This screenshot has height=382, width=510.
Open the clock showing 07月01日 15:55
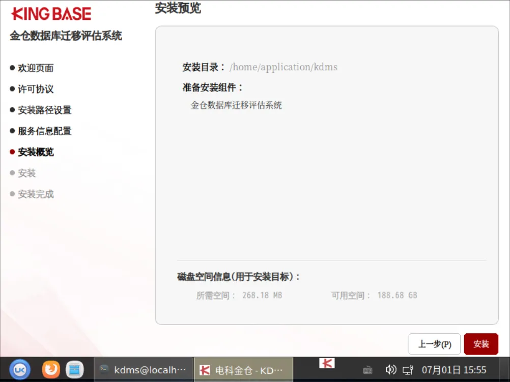pyautogui.click(x=454, y=370)
